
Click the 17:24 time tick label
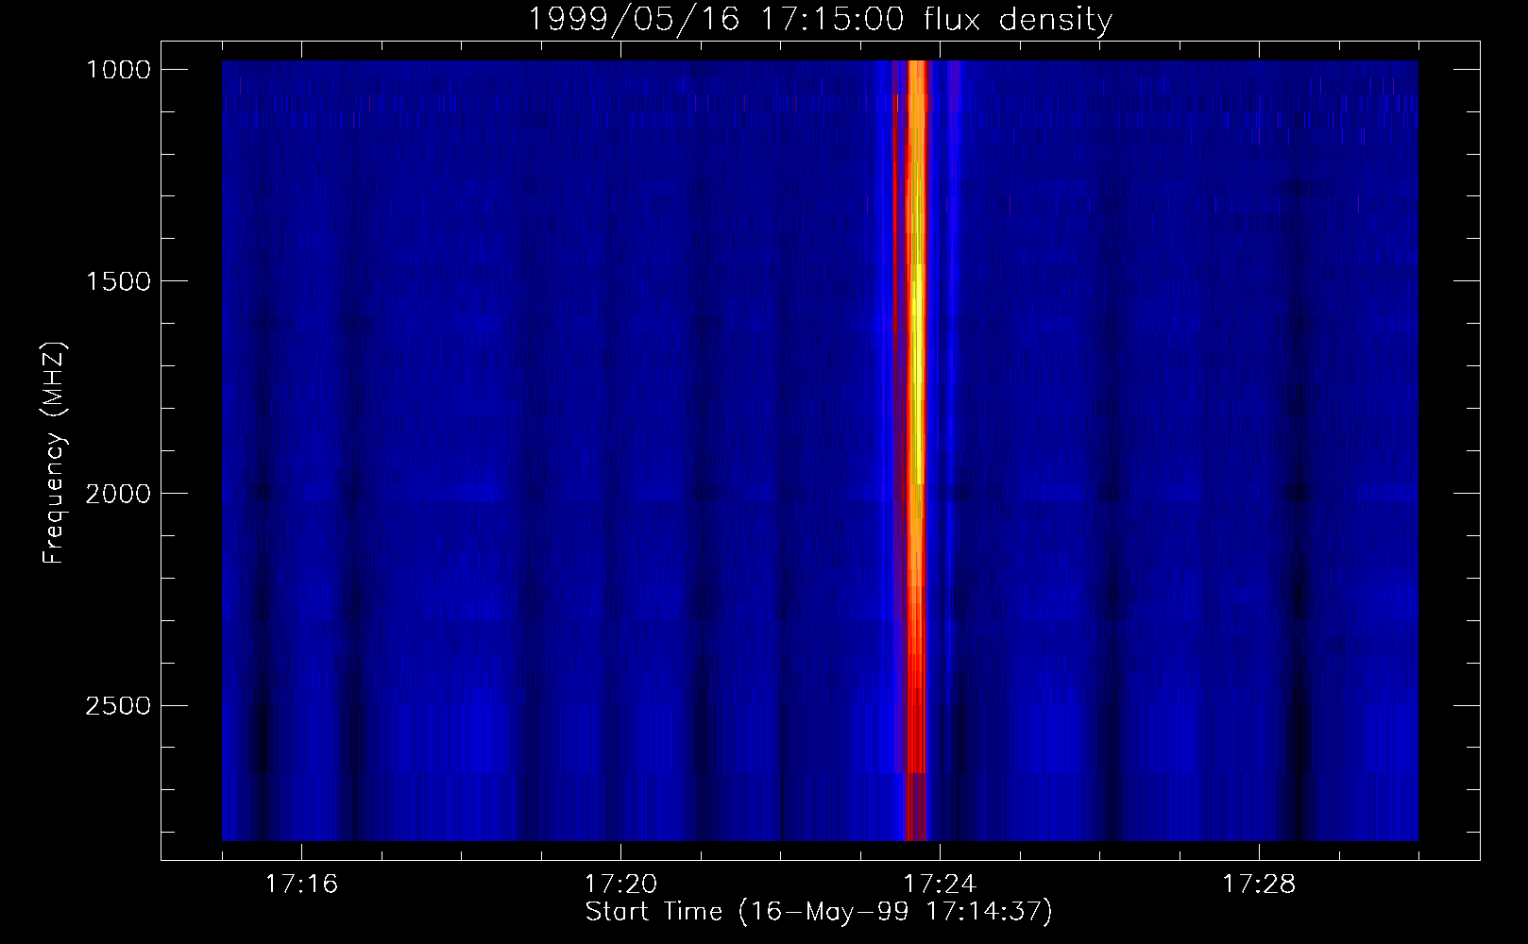[x=939, y=885]
